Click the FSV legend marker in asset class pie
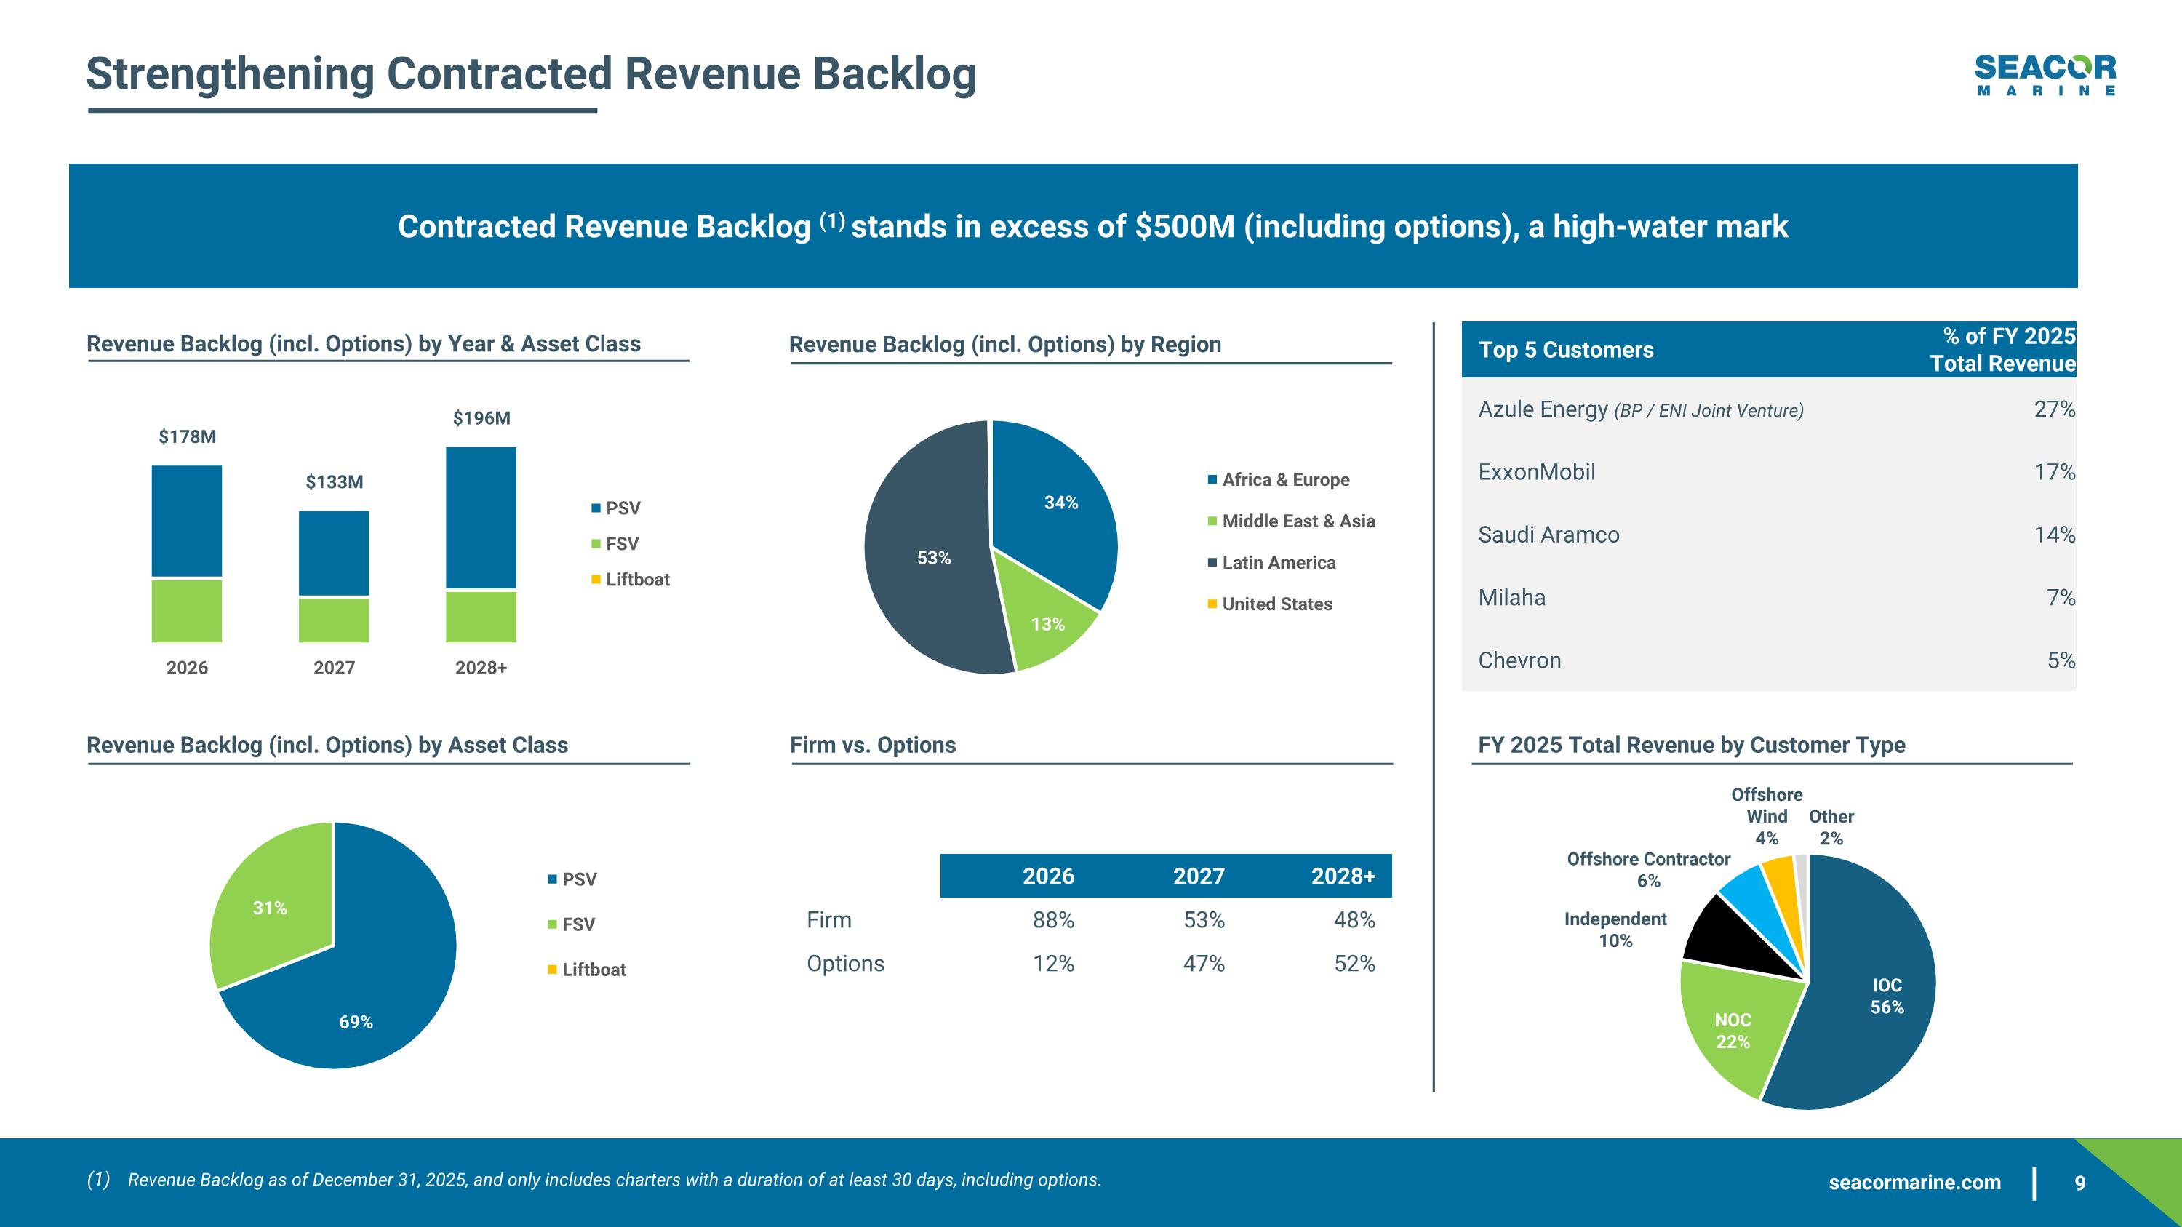 (552, 924)
